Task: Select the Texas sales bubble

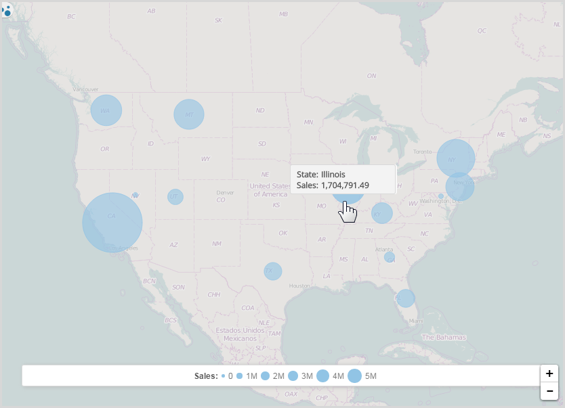Action: 272,271
